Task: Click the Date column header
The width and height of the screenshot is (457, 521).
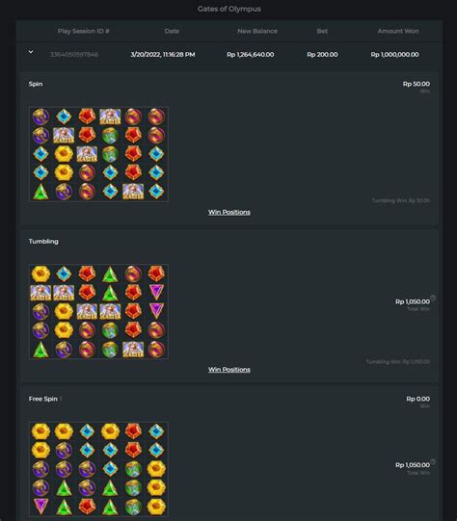Action: [x=172, y=31]
